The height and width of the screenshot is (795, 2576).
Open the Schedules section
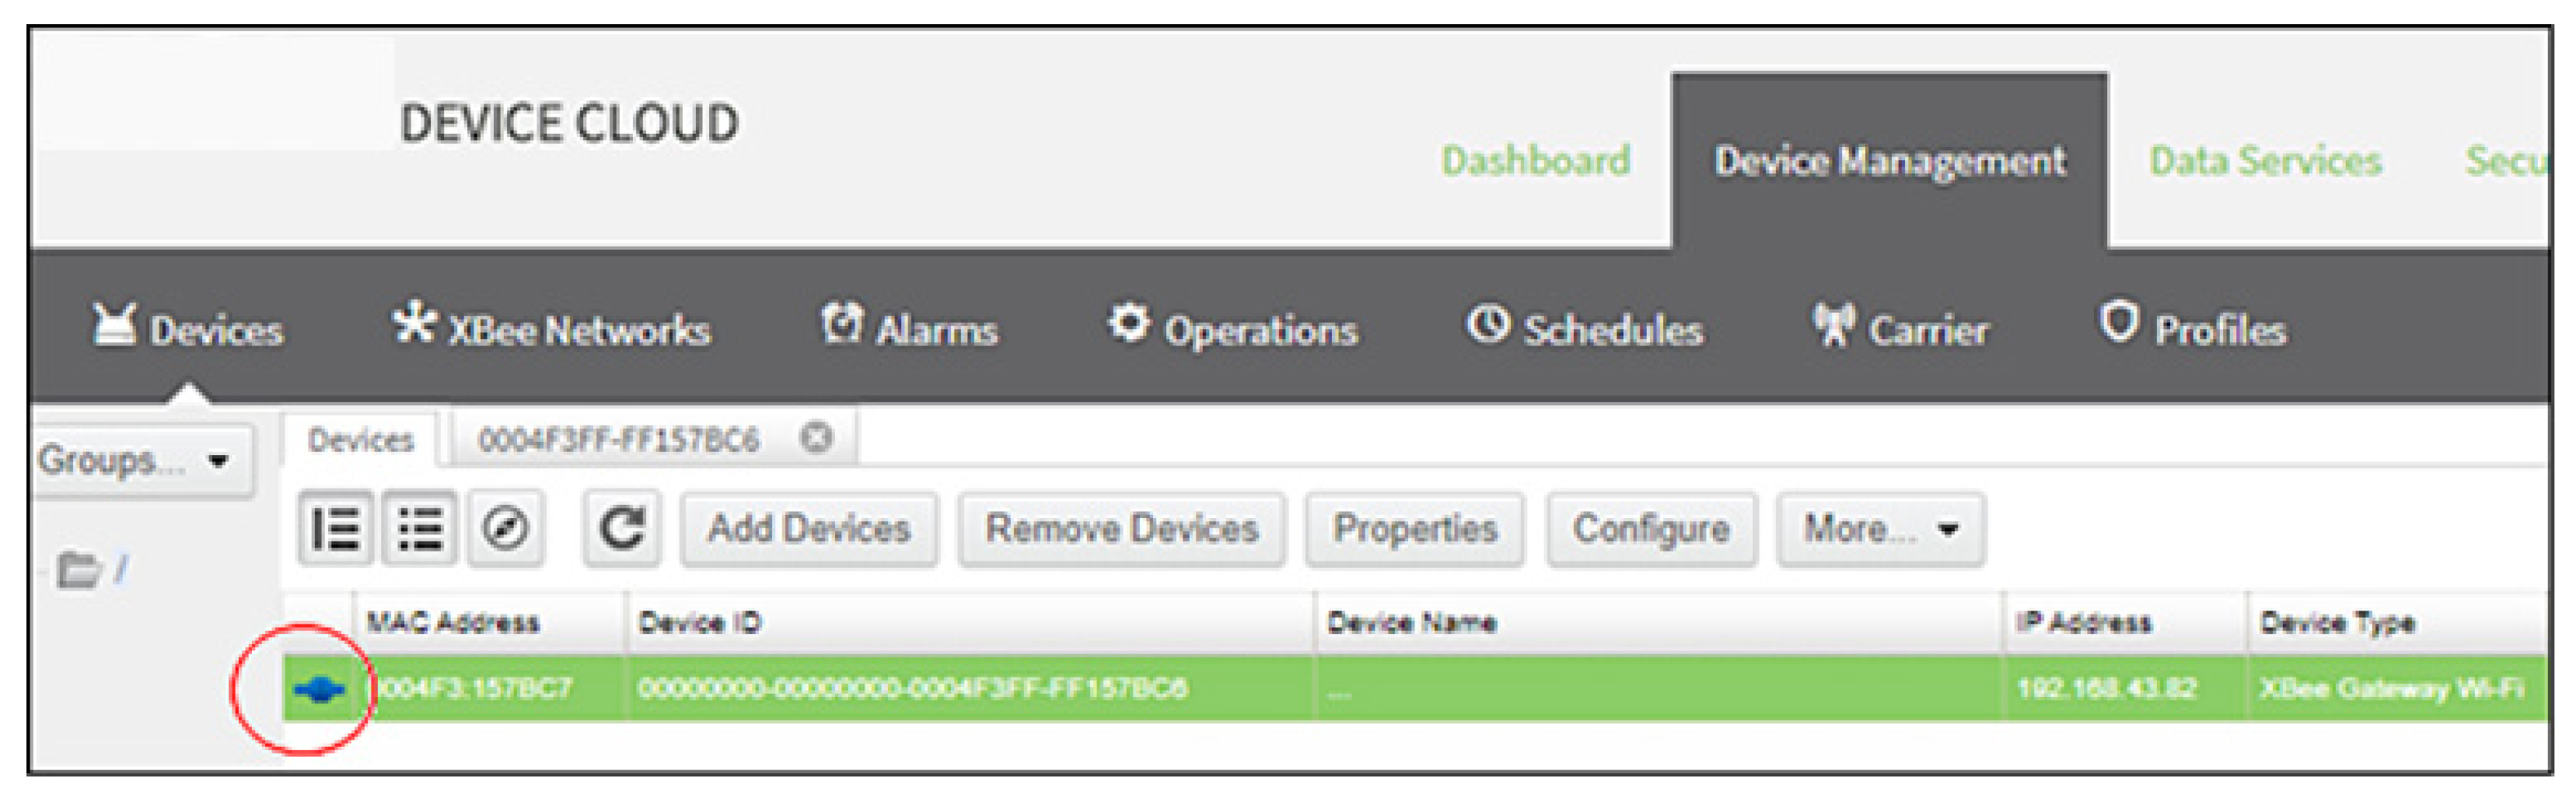[x=1585, y=328]
